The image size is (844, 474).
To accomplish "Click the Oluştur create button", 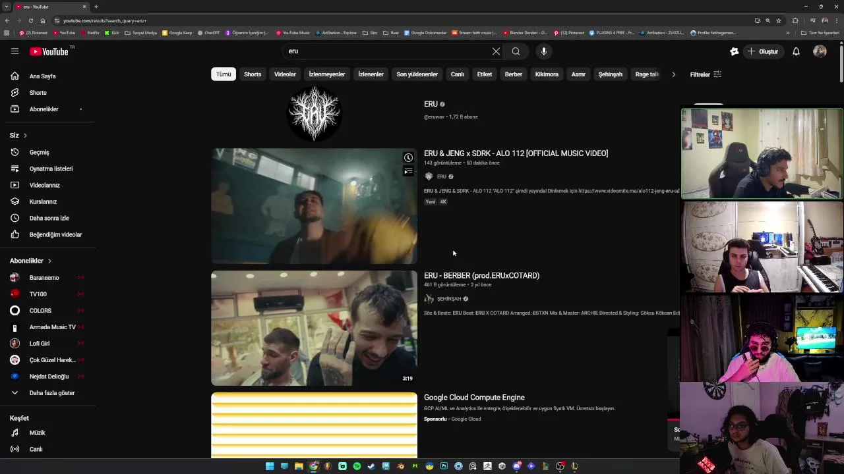I will (764, 51).
